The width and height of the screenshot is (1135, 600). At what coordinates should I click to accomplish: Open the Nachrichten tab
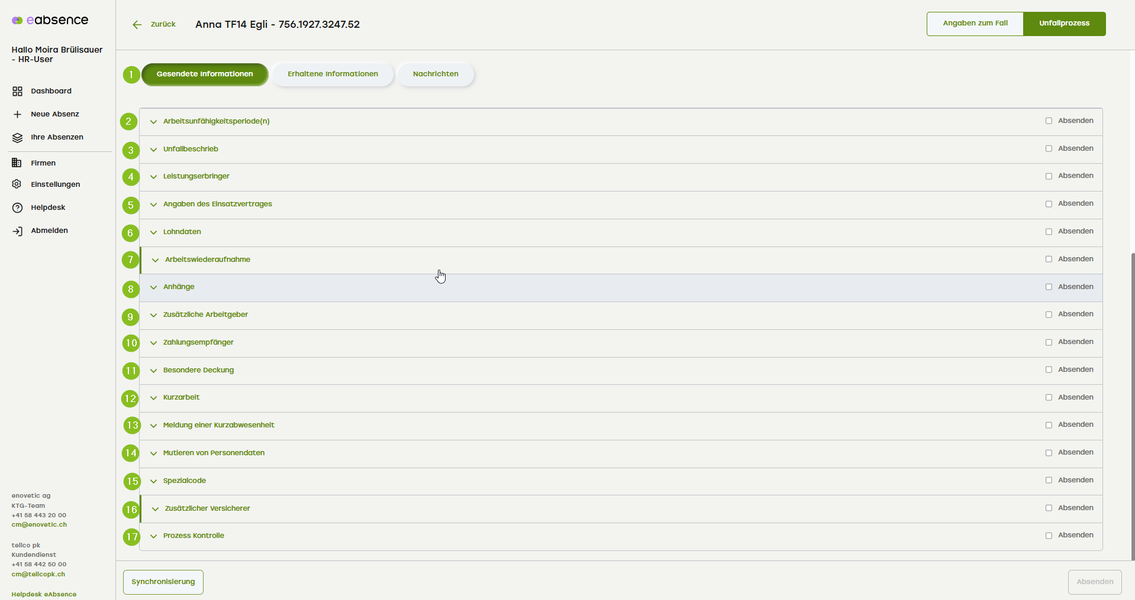click(x=436, y=74)
